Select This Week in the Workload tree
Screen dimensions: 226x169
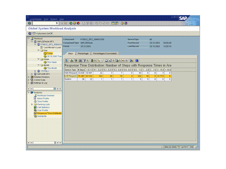[x=52, y=62]
